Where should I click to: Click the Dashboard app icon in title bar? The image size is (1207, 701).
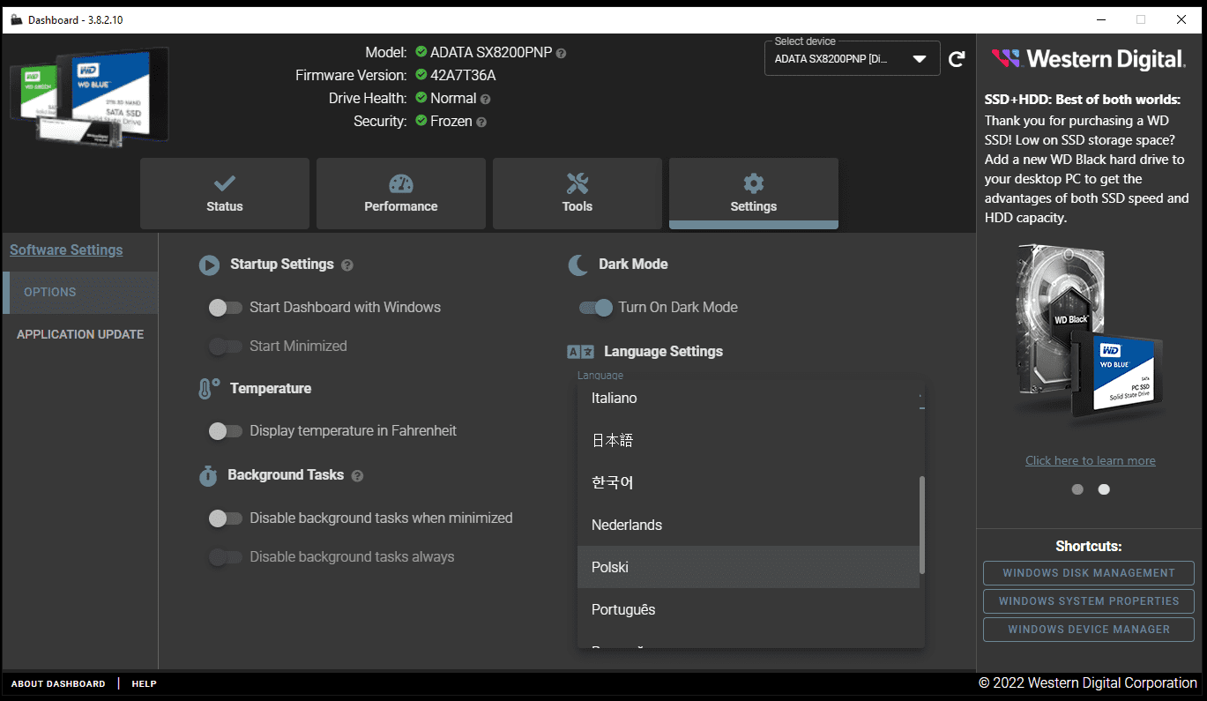(x=17, y=20)
